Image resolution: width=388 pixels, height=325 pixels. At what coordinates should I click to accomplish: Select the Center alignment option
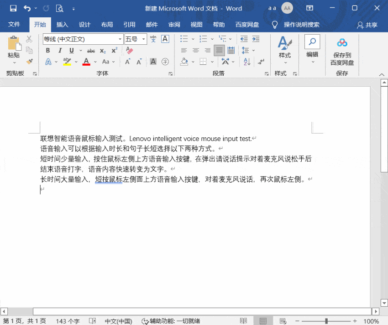click(196, 50)
